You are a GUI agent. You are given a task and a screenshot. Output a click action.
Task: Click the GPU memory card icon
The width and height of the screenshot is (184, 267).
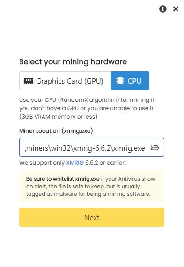point(29,81)
